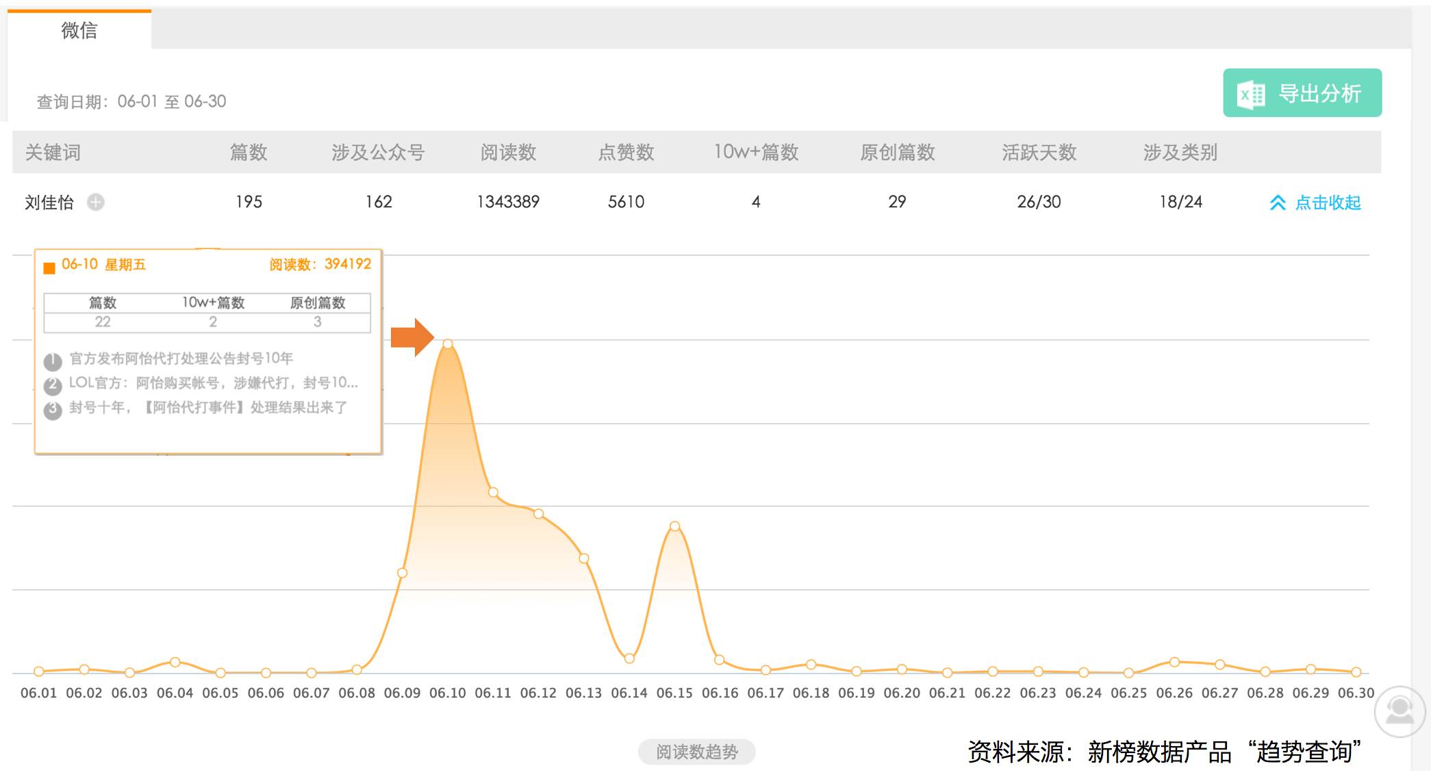
Task: Click the plus icon next to 刘佳怡
Action: [96, 203]
